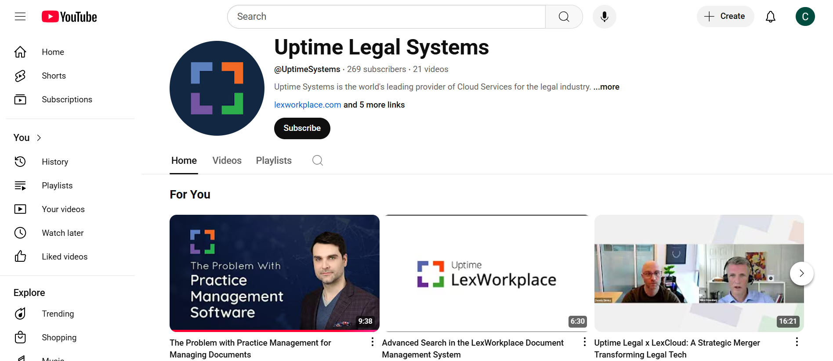
Task: Click the Trending flame icon
Action: [x=20, y=314]
